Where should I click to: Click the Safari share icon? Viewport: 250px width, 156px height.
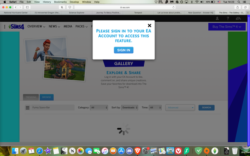coord(237,7)
